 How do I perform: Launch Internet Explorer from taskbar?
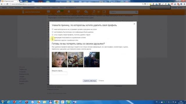pyautogui.click(x=8, y=102)
